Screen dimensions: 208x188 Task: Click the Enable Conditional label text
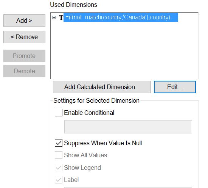[x=89, y=113]
